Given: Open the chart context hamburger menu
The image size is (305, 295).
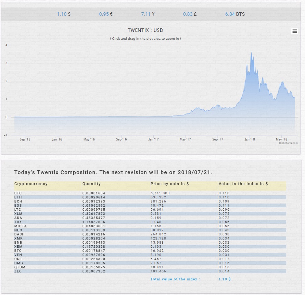Looking at the screenshot, I should coord(295,31).
